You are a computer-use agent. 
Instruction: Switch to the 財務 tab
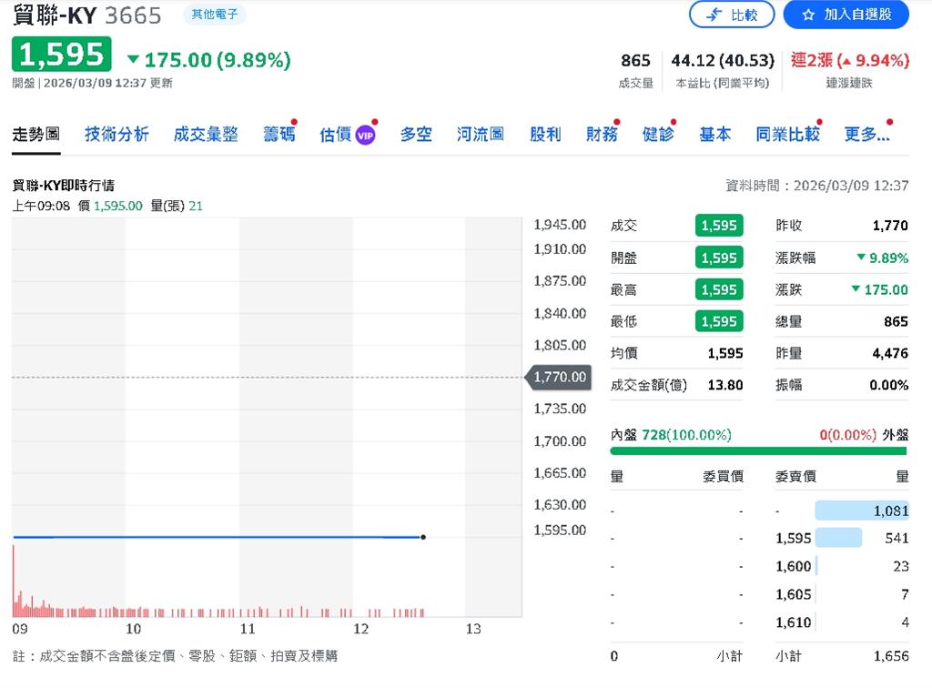click(x=602, y=133)
